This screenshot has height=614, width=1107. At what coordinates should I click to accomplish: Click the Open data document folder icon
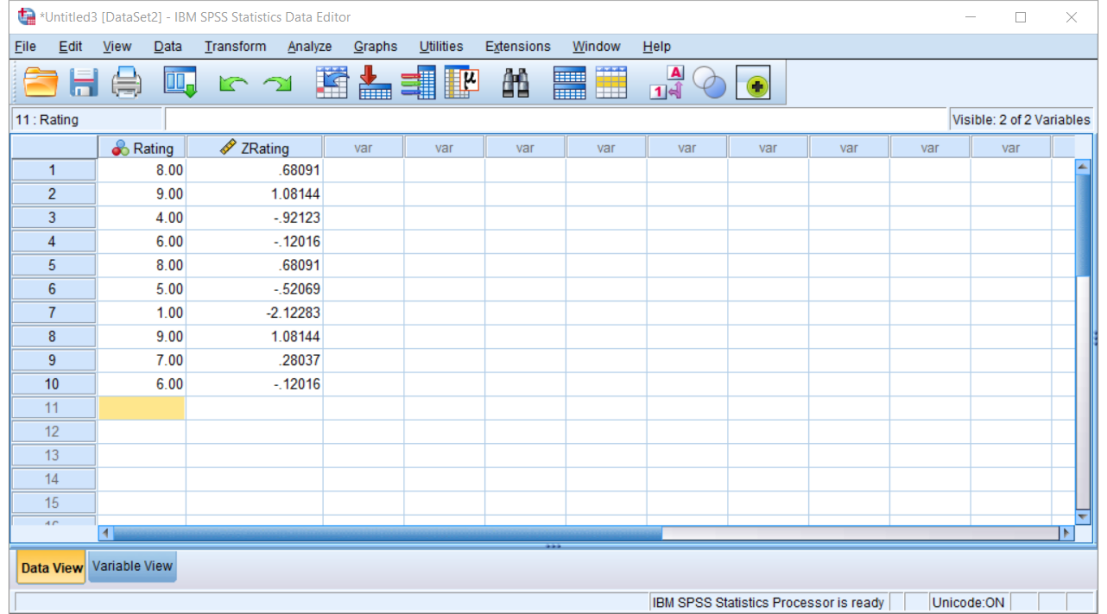[x=40, y=83]
